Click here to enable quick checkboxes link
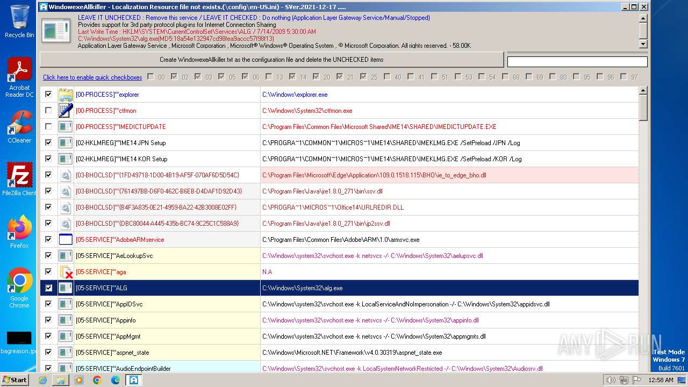Screen dimensions: 688x387 coord(92,77)
